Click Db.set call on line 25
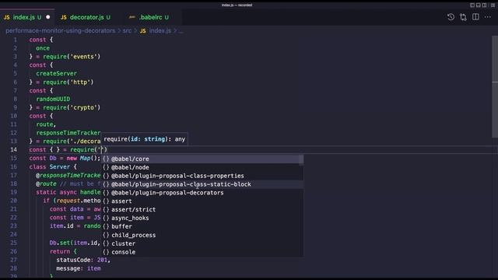Image resolution: width=498 pixels, height=280 pixels. [x=59, y=243]
